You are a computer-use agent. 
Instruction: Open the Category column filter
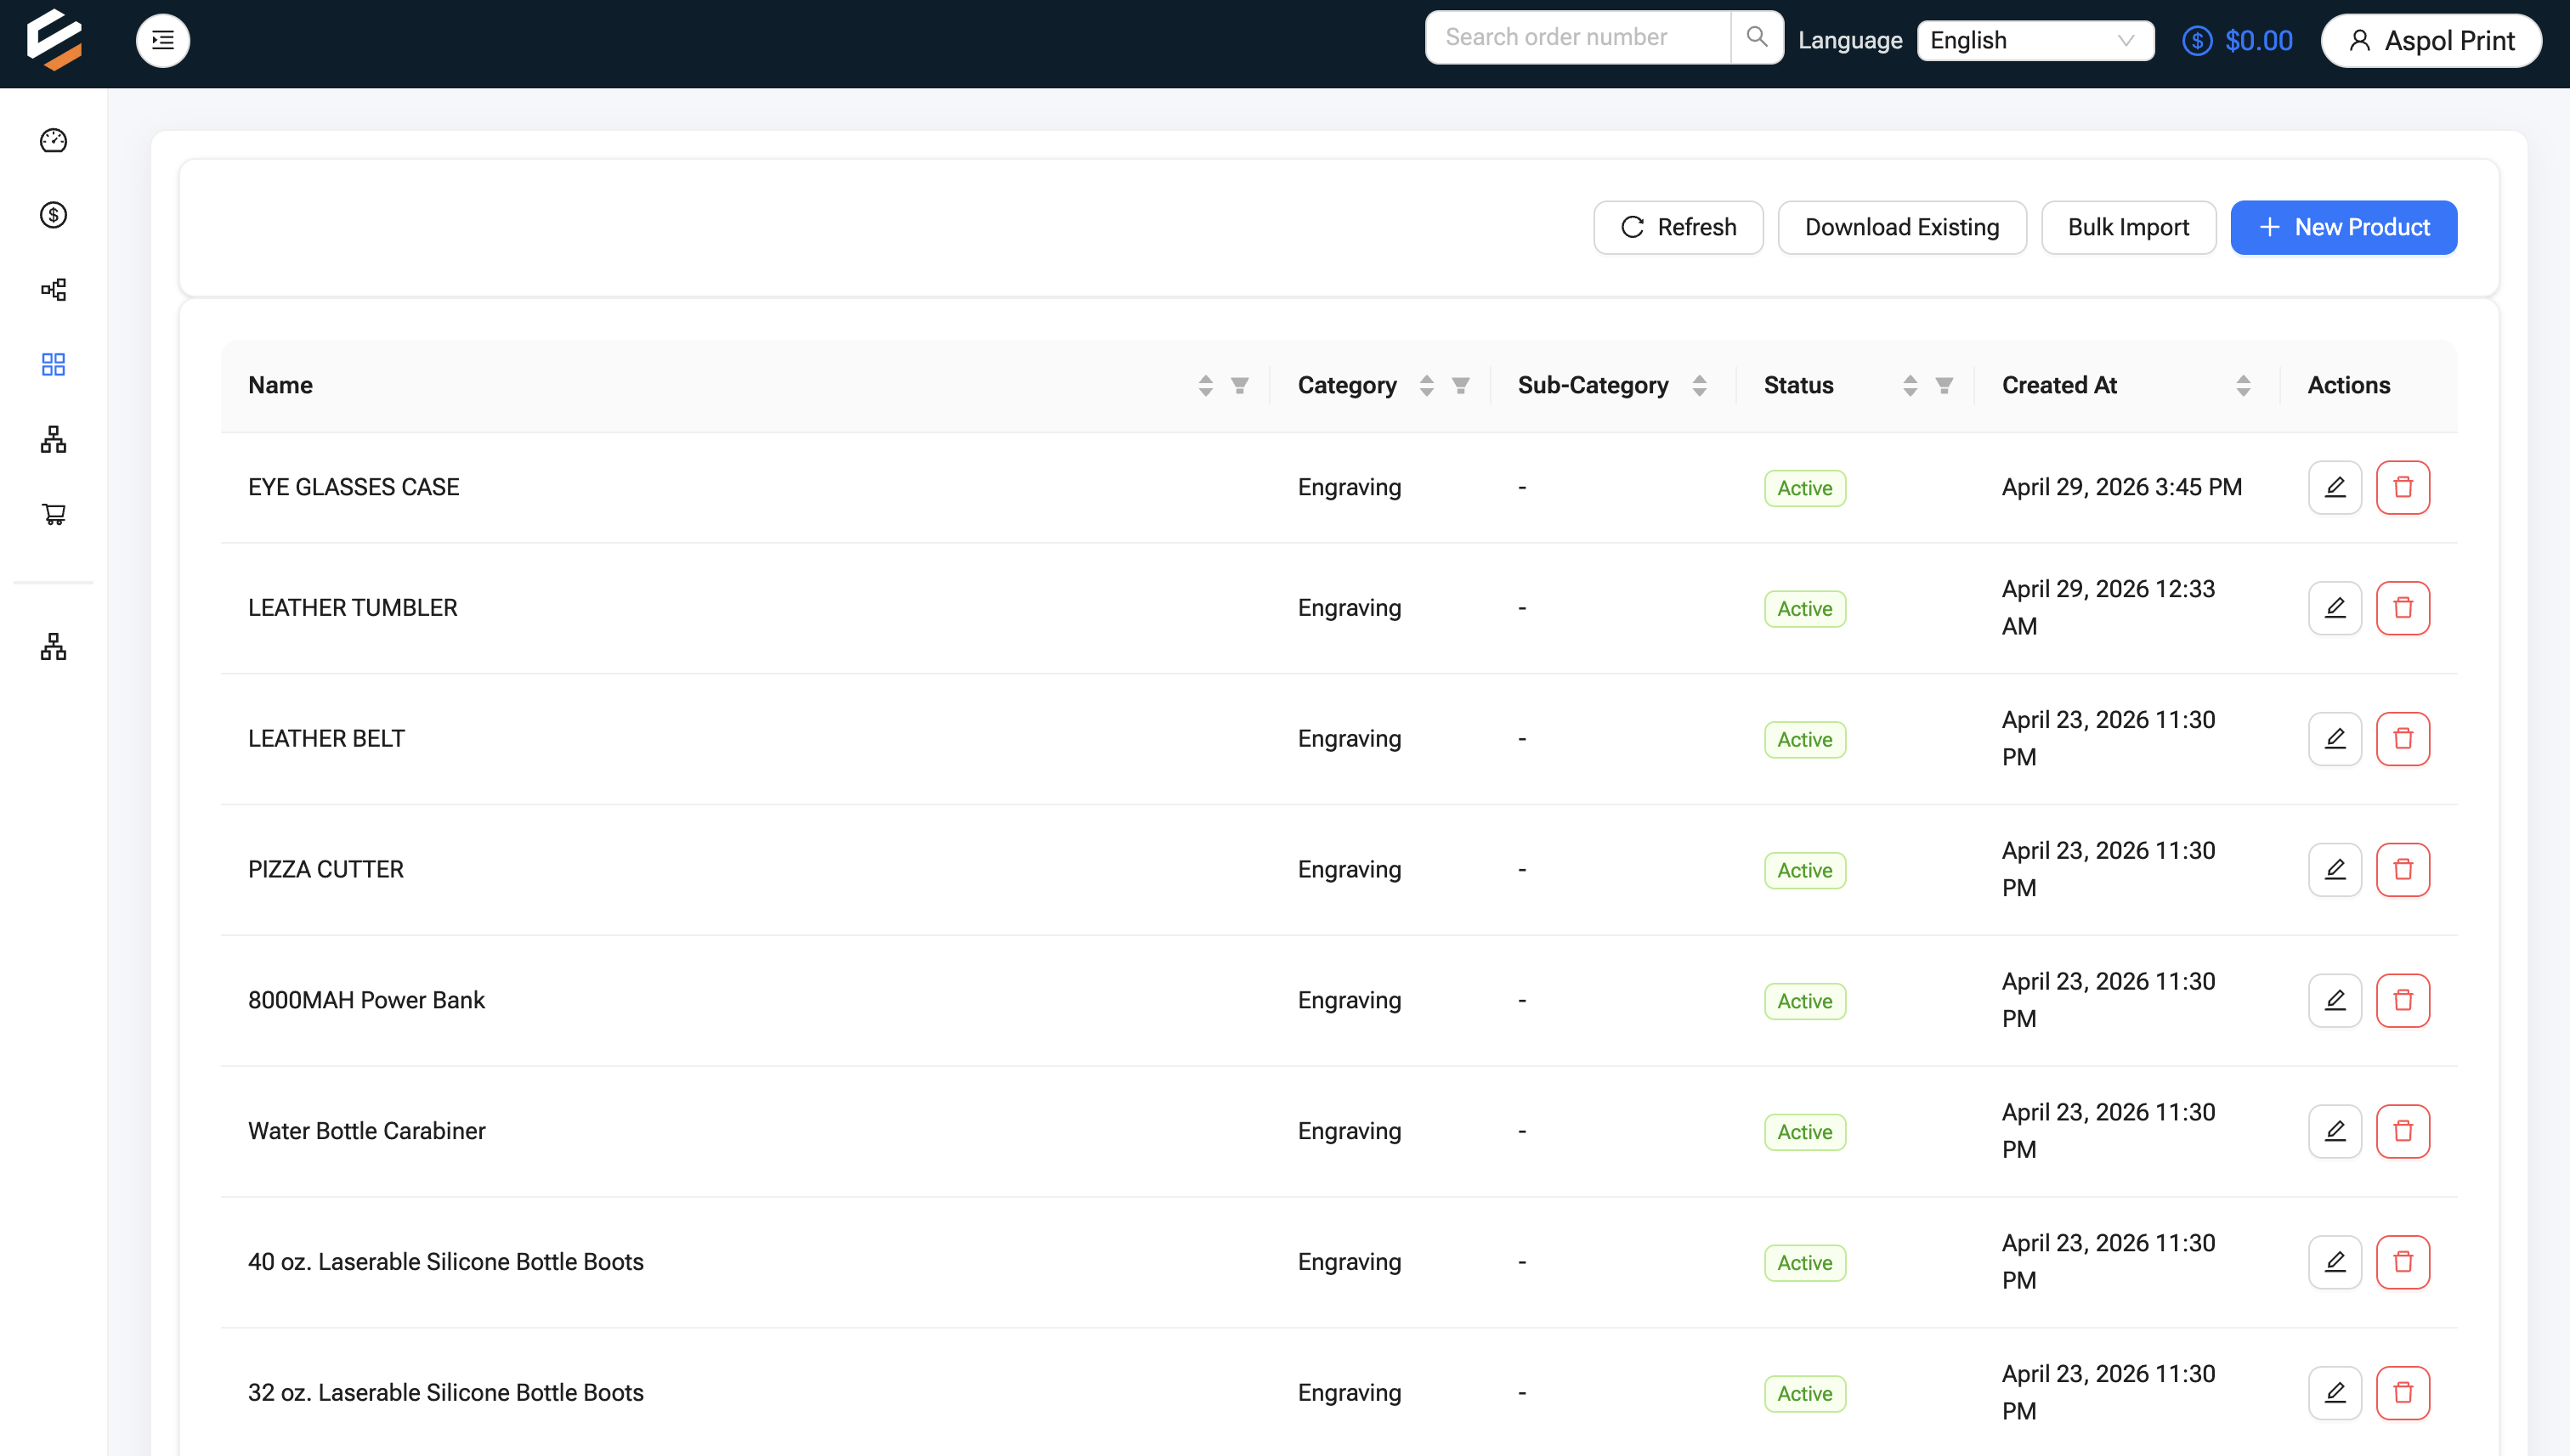(x=1461, y=386)
